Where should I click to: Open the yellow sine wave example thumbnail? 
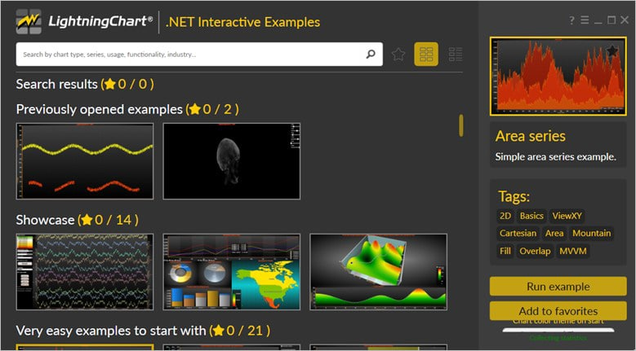85,161
